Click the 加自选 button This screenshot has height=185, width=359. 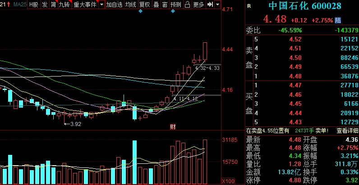pyautogui.click(x=115, y=5)
